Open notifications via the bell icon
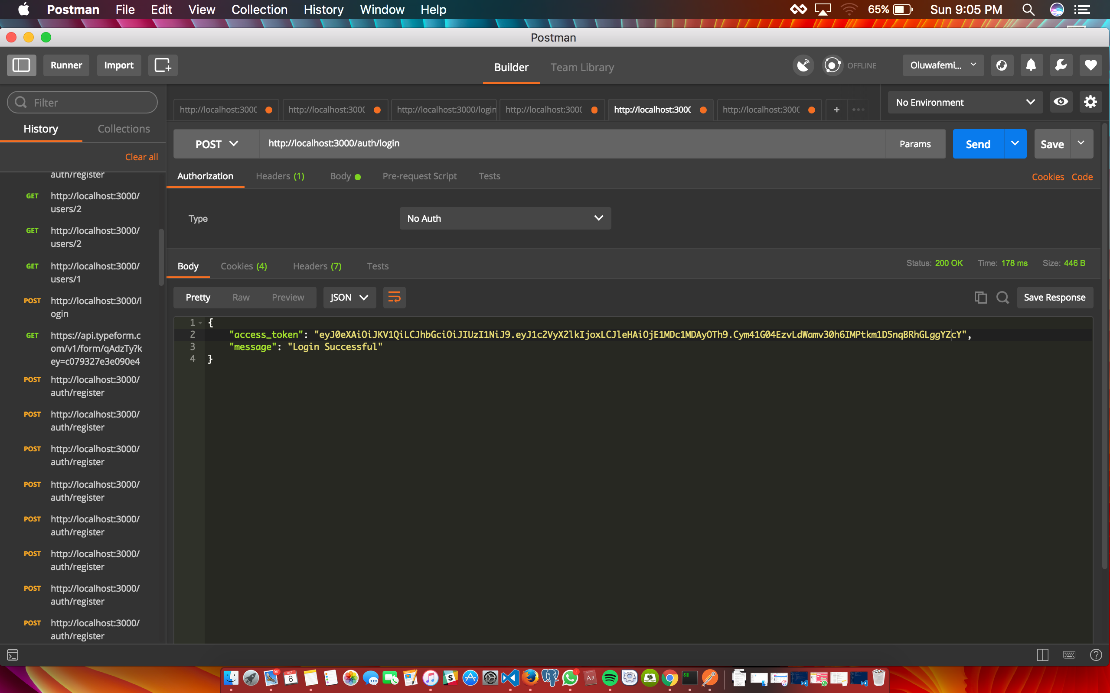This screenshot has width=1110, height=693. (1032, 65)
